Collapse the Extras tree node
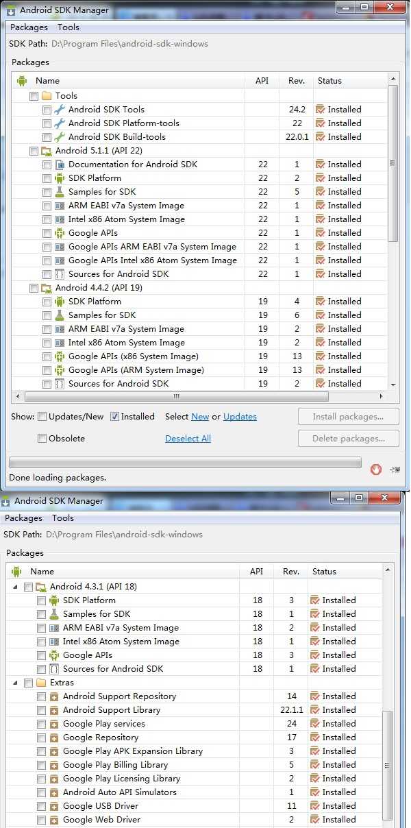 pos(15,683)
